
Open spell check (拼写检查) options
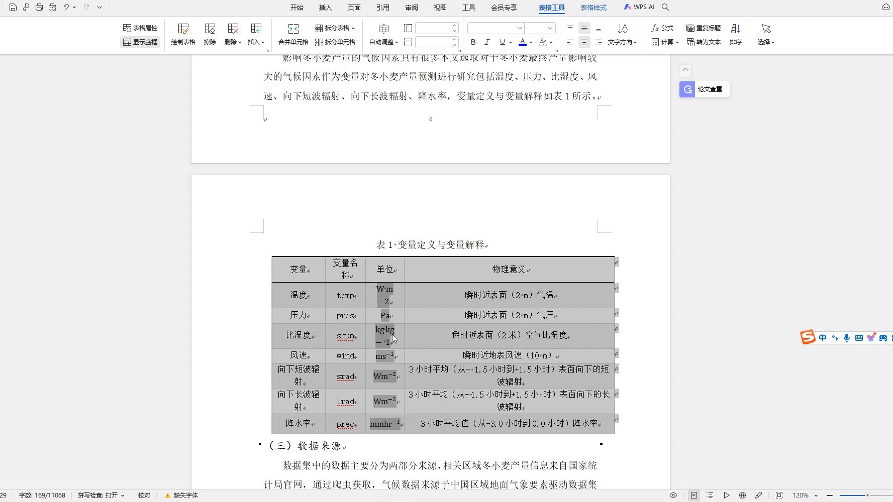(x=101, y=495)
